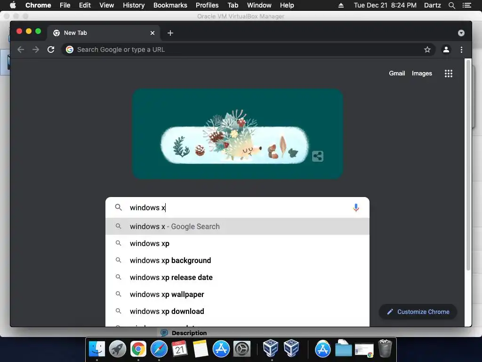
Task: Click the Chrome forward arrow
Action: pos(36,49)
